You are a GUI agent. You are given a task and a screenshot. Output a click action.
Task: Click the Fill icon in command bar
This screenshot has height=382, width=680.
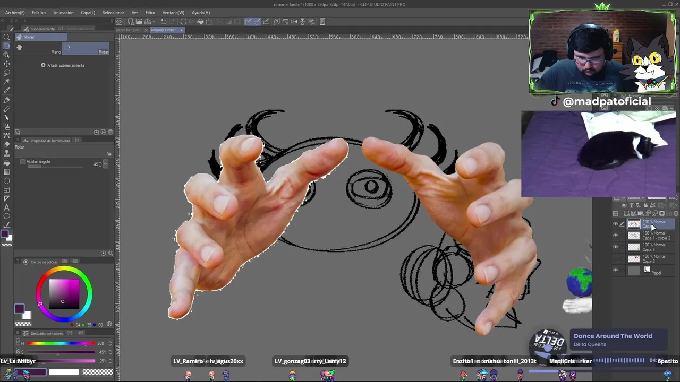pyautogui.click(x=200, y=22)
